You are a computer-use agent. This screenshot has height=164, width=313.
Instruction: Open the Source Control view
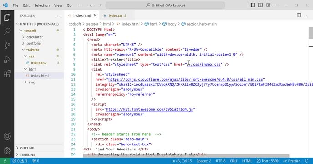click(x=7, y=45)
